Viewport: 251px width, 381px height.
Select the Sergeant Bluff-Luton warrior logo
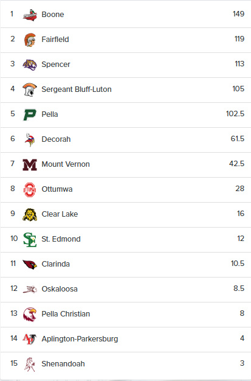point(30,89)
